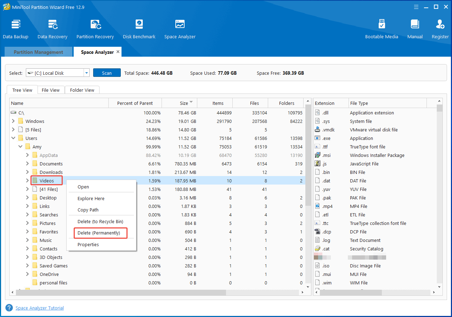Click the .dcp extension icon
The height and width of the screenshot is (317, 452).
coord(318,232)
